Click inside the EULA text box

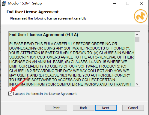coord(72,59)
